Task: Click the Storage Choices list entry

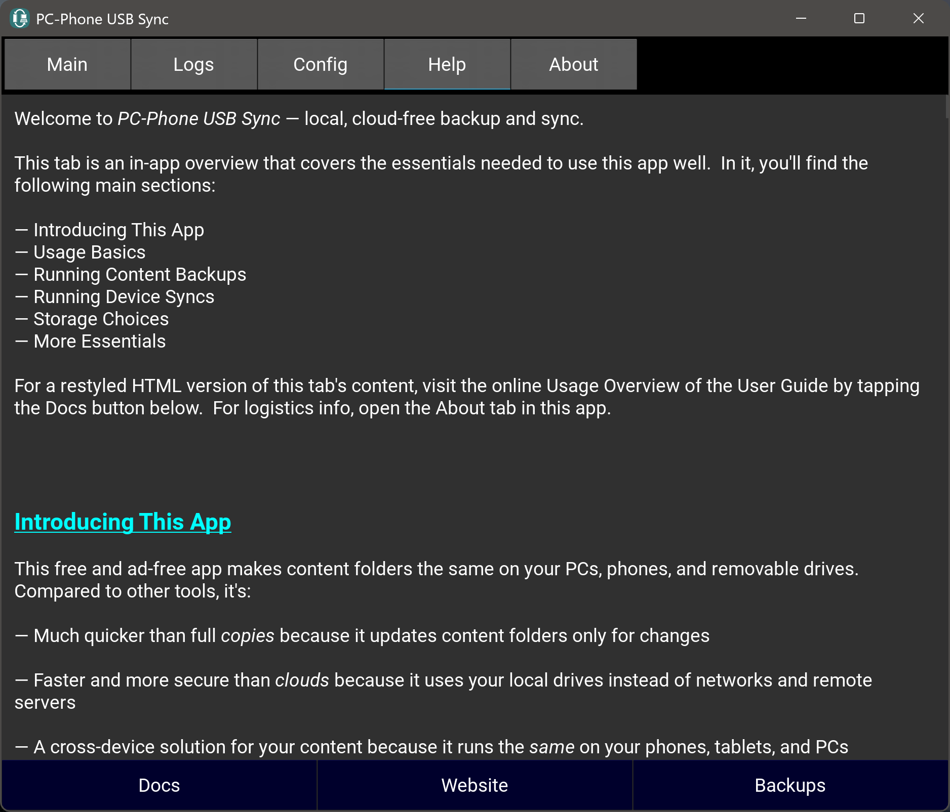Action: 101,319
